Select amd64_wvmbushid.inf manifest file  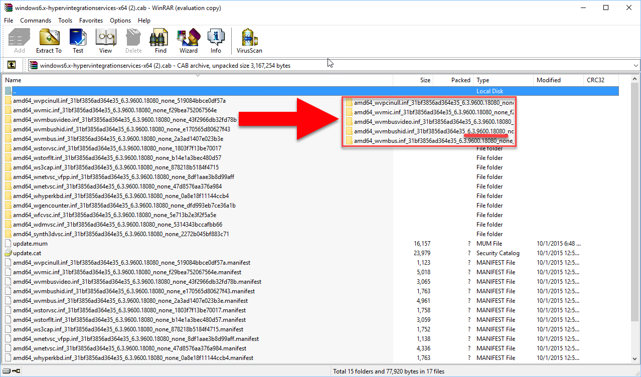point(134,291)
